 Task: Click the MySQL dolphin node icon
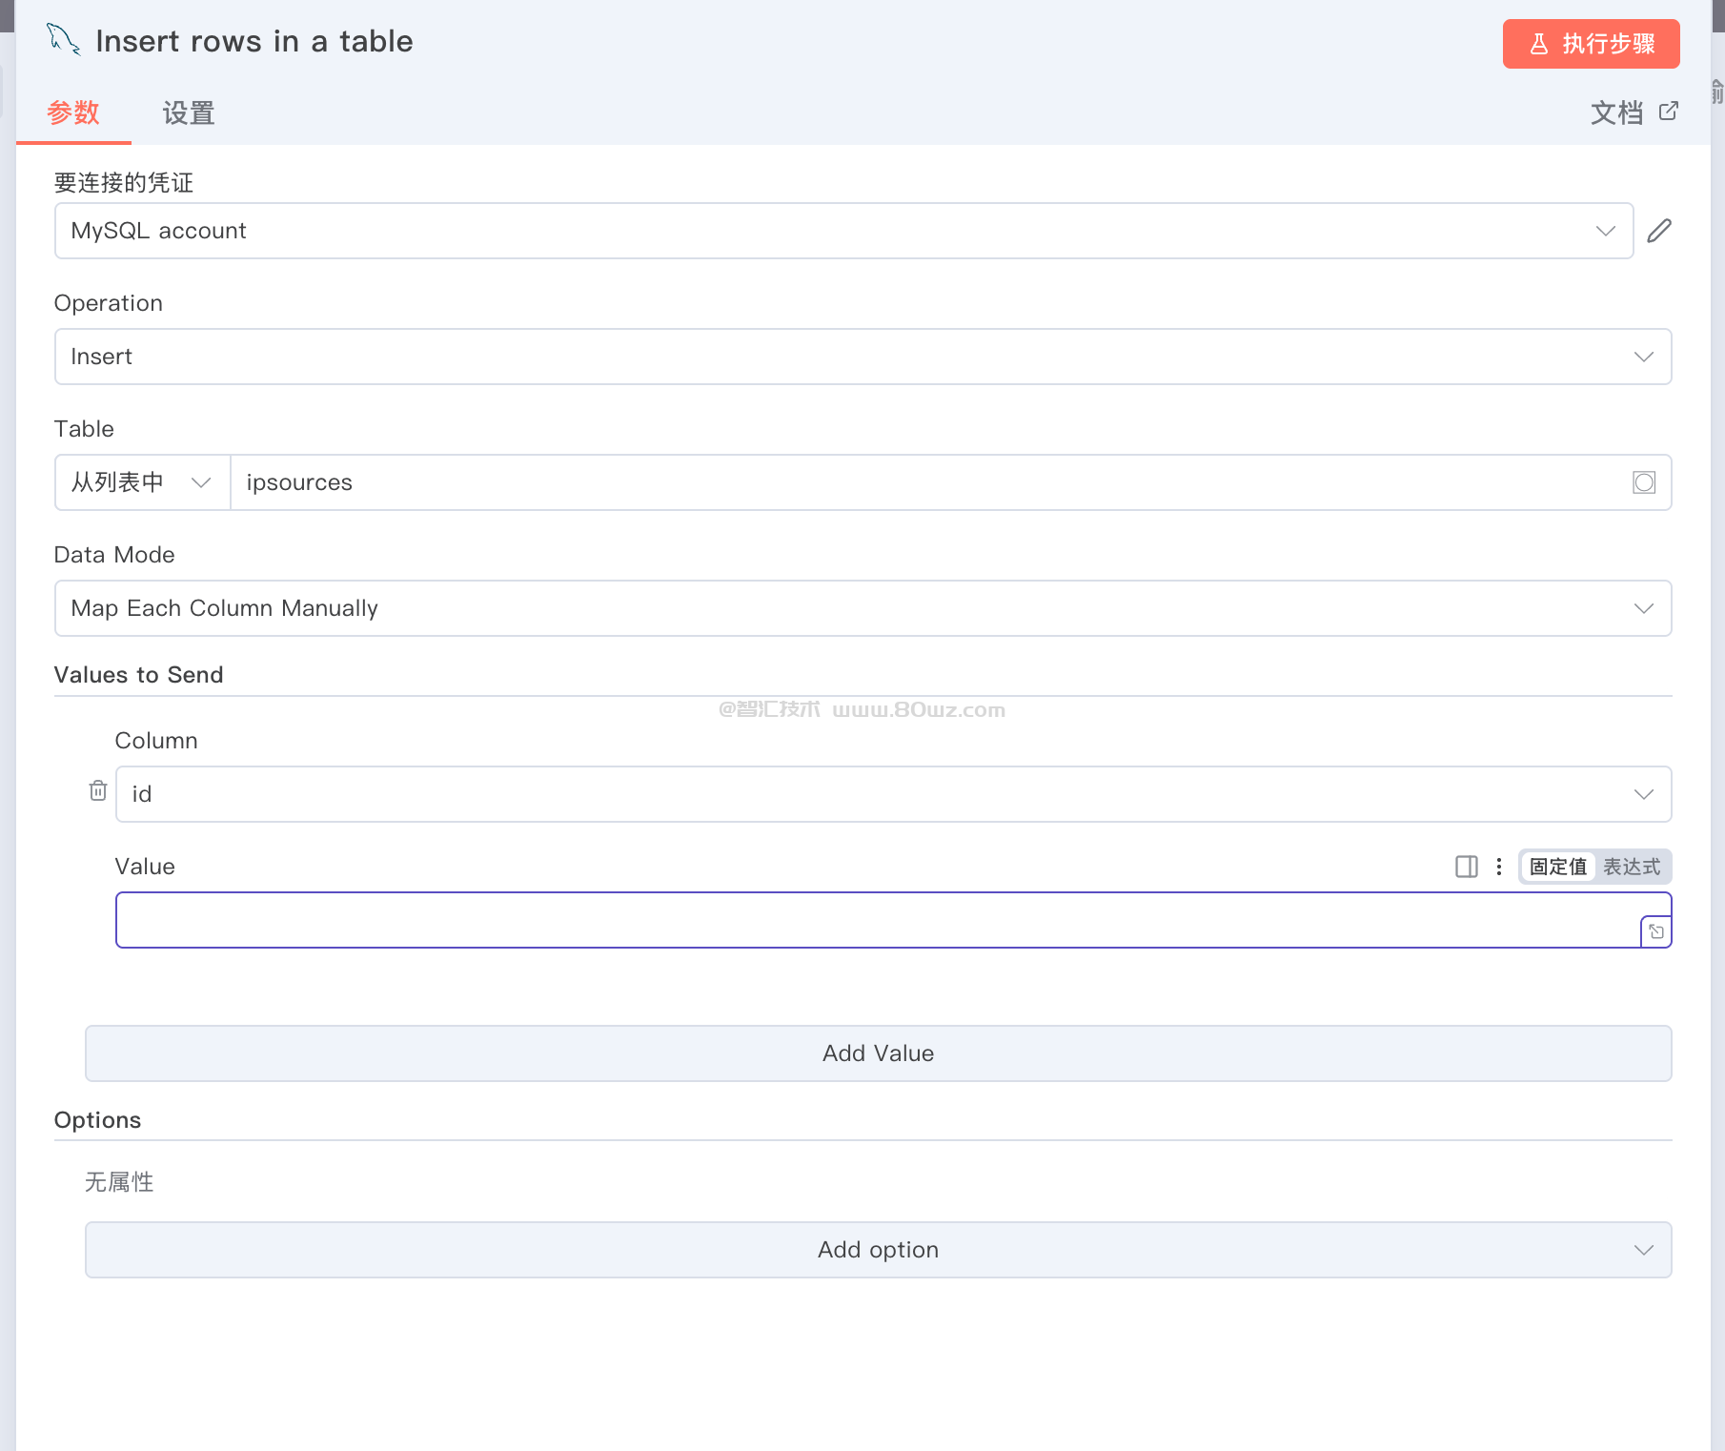64,40
